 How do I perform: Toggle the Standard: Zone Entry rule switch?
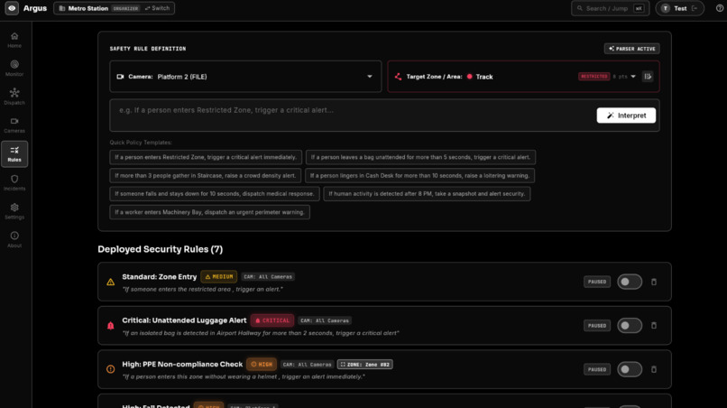630,282
